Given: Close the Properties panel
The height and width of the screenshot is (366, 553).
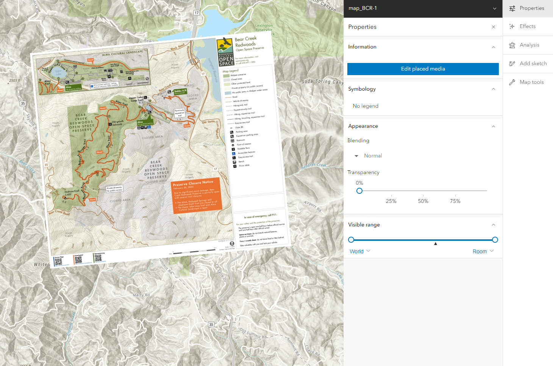Looking at the screenshot, I should click(494, 27).
